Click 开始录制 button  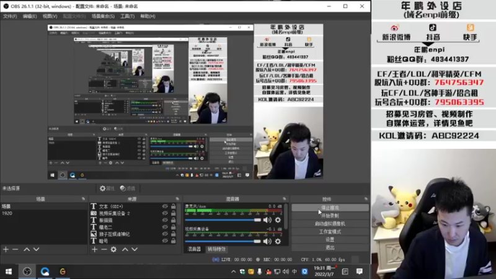click(330, 216)
